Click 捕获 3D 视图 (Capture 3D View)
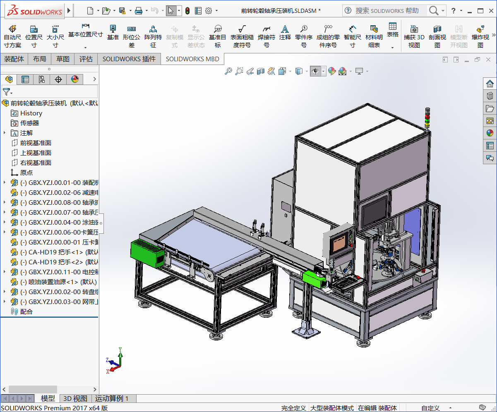The height and width of the screenshot is (412, 497). tap(414, 36)
